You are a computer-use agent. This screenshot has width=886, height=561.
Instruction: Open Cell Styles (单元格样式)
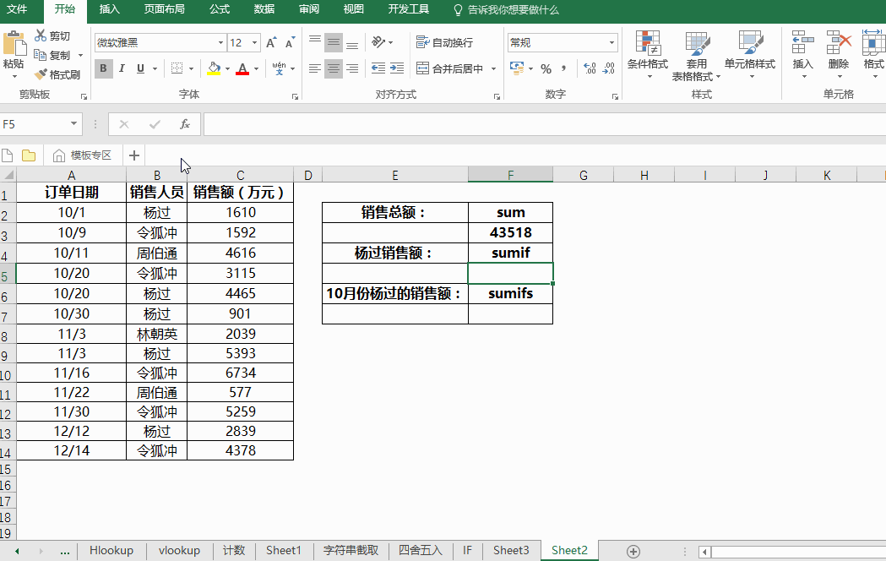750,55
